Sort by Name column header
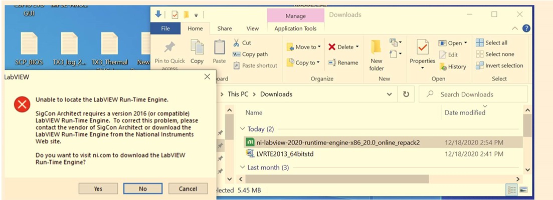The height and width of the screenshot is (200, 553). [254, 112]
